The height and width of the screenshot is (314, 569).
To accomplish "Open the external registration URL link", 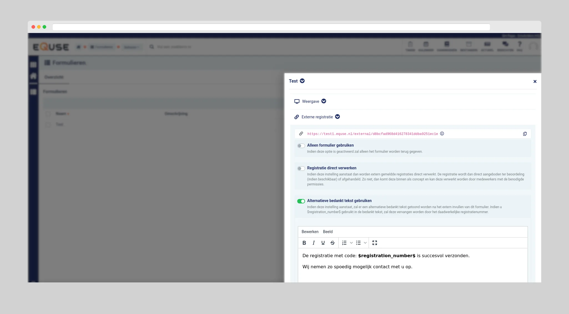I will [372, 134].
